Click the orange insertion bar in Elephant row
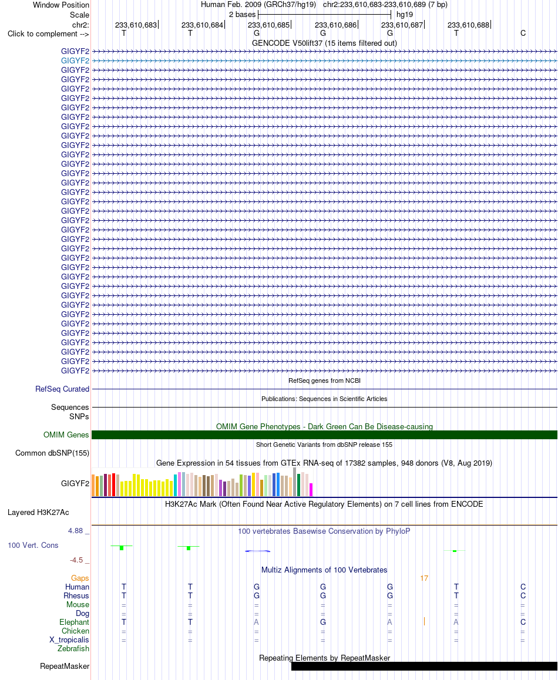The height and width of the screenshot is (680, 558). (x=424, y=621)
